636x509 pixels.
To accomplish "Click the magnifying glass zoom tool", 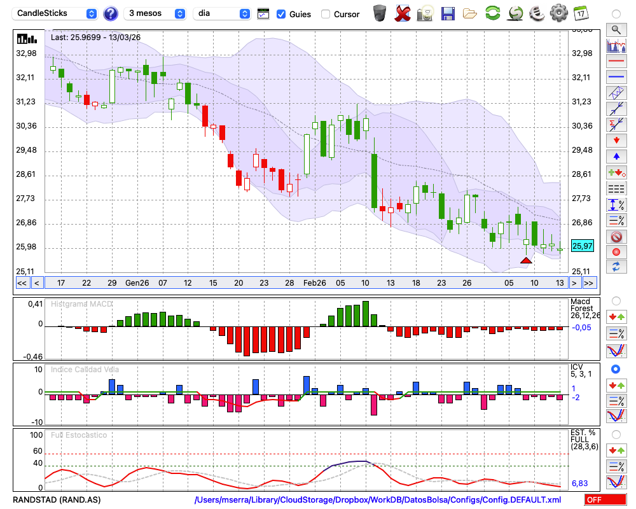I will coord(616,29).
